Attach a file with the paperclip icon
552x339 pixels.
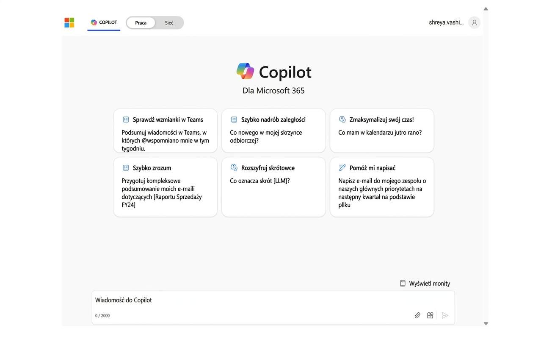coord(417,315)
